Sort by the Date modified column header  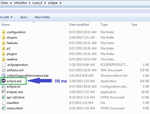(x=79, y=25)
